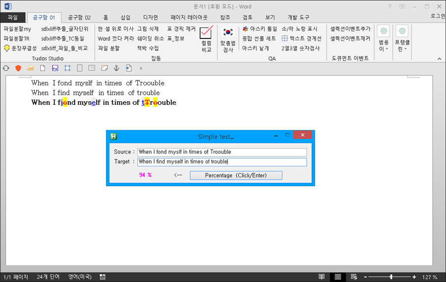Open the 디자인 tab
446x282 pixels.
click(151, 18)
